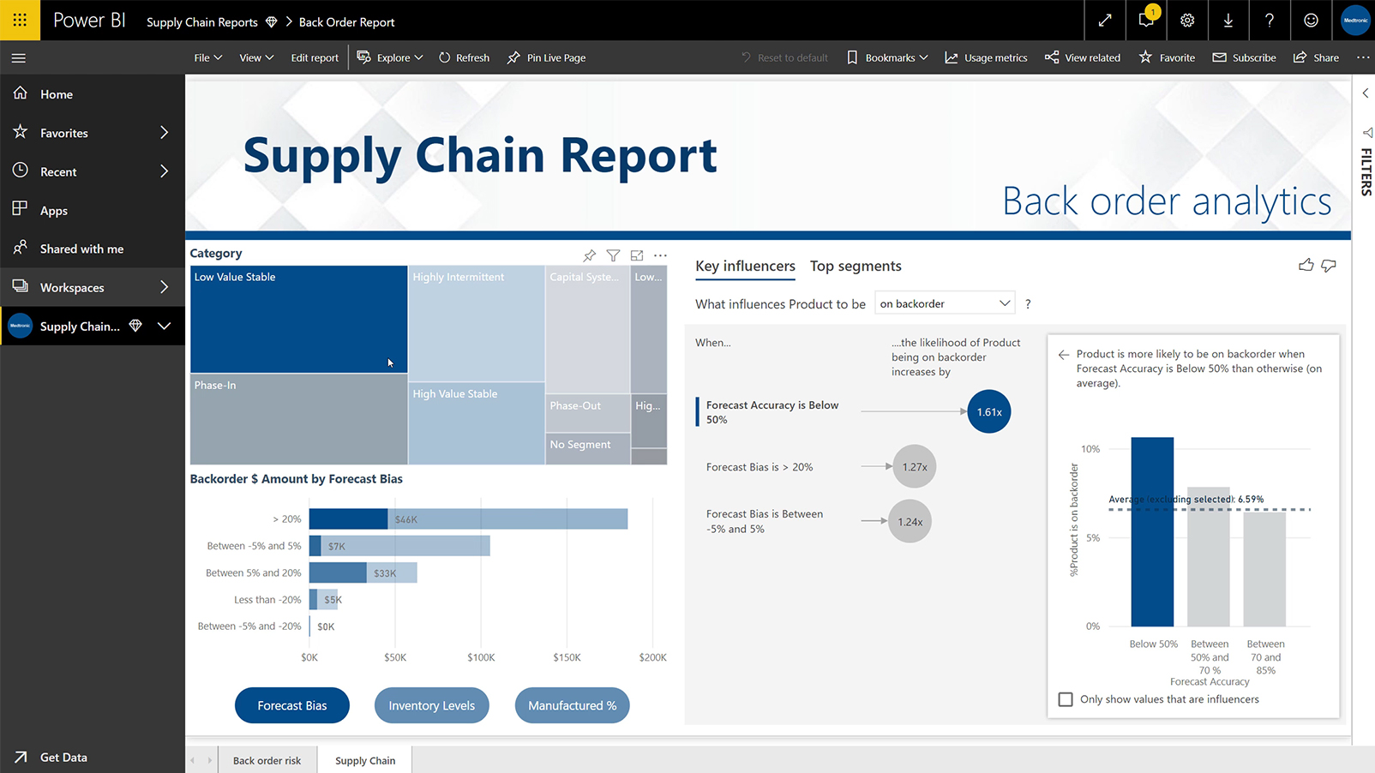Like the Key influencers visual with thumbs up

(x=1306, y=265)
